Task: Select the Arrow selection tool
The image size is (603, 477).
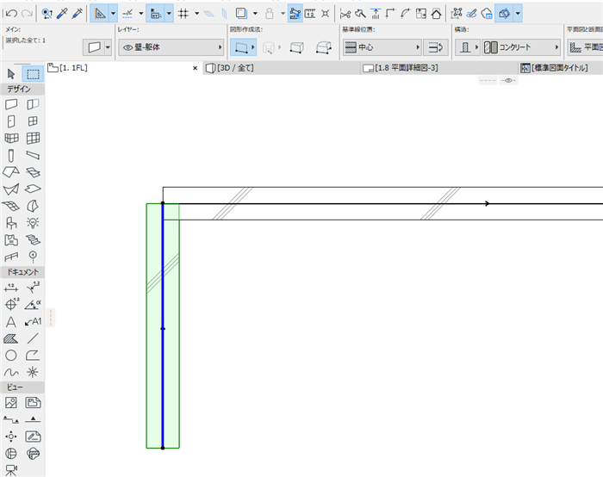Action: (11, 74)
